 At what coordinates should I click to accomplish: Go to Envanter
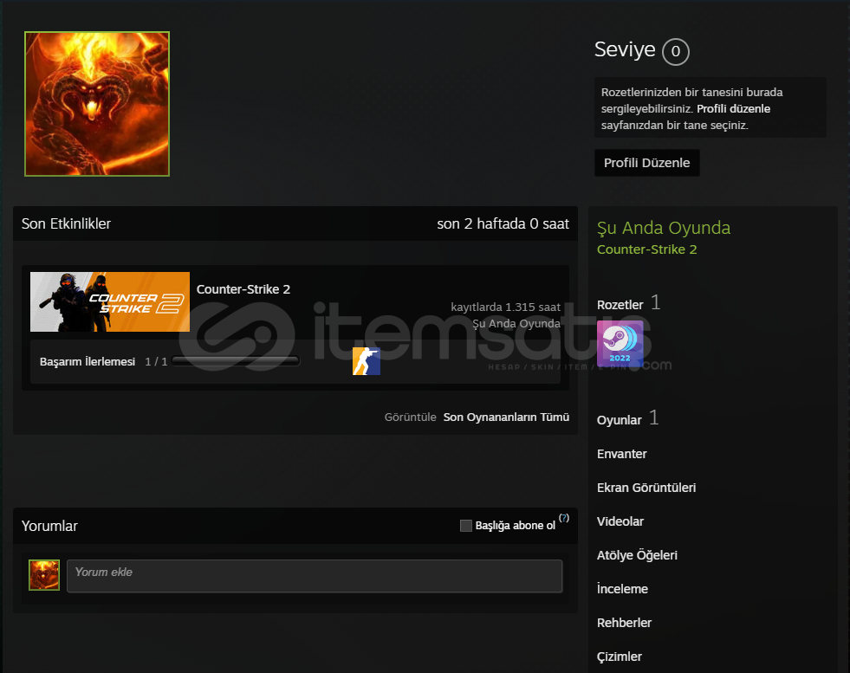[622, 454]
